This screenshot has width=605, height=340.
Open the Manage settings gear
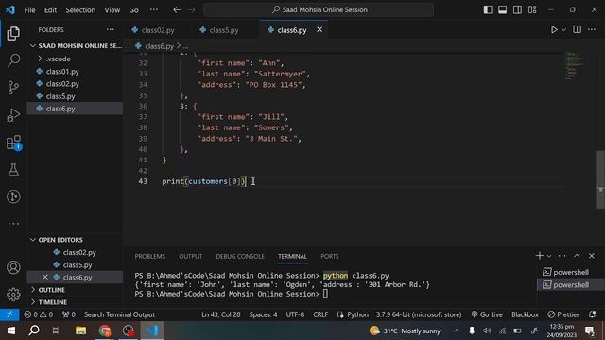13,295
